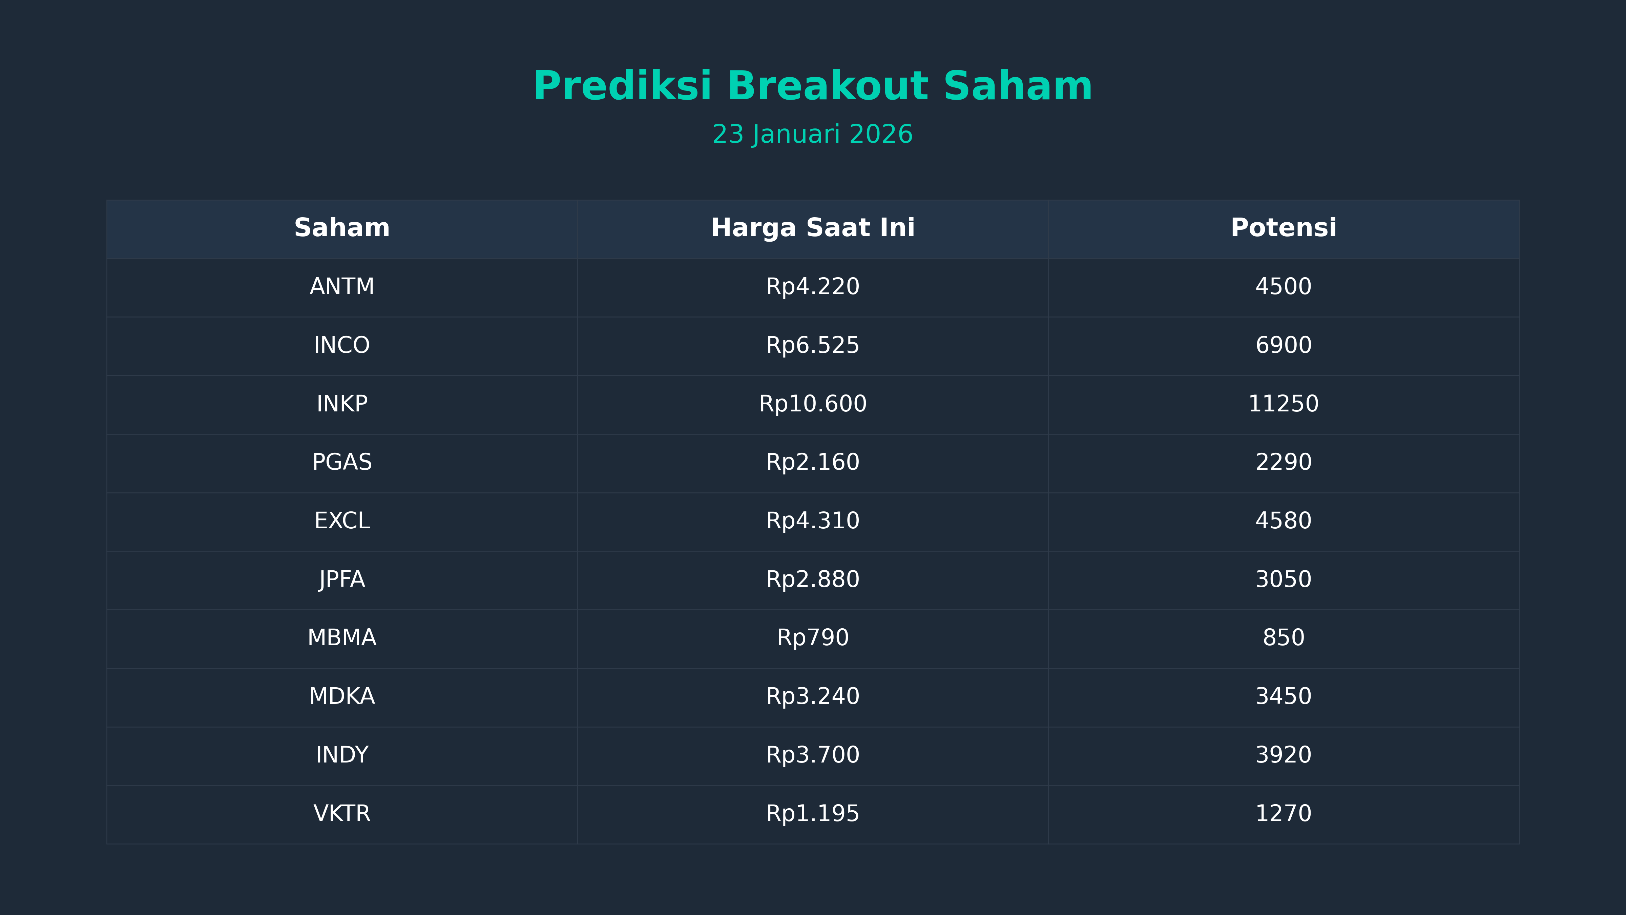1626x915 pixels.
Task: Select the 'Harga Saat Ini' column header
Action: (x=812, y=228)
